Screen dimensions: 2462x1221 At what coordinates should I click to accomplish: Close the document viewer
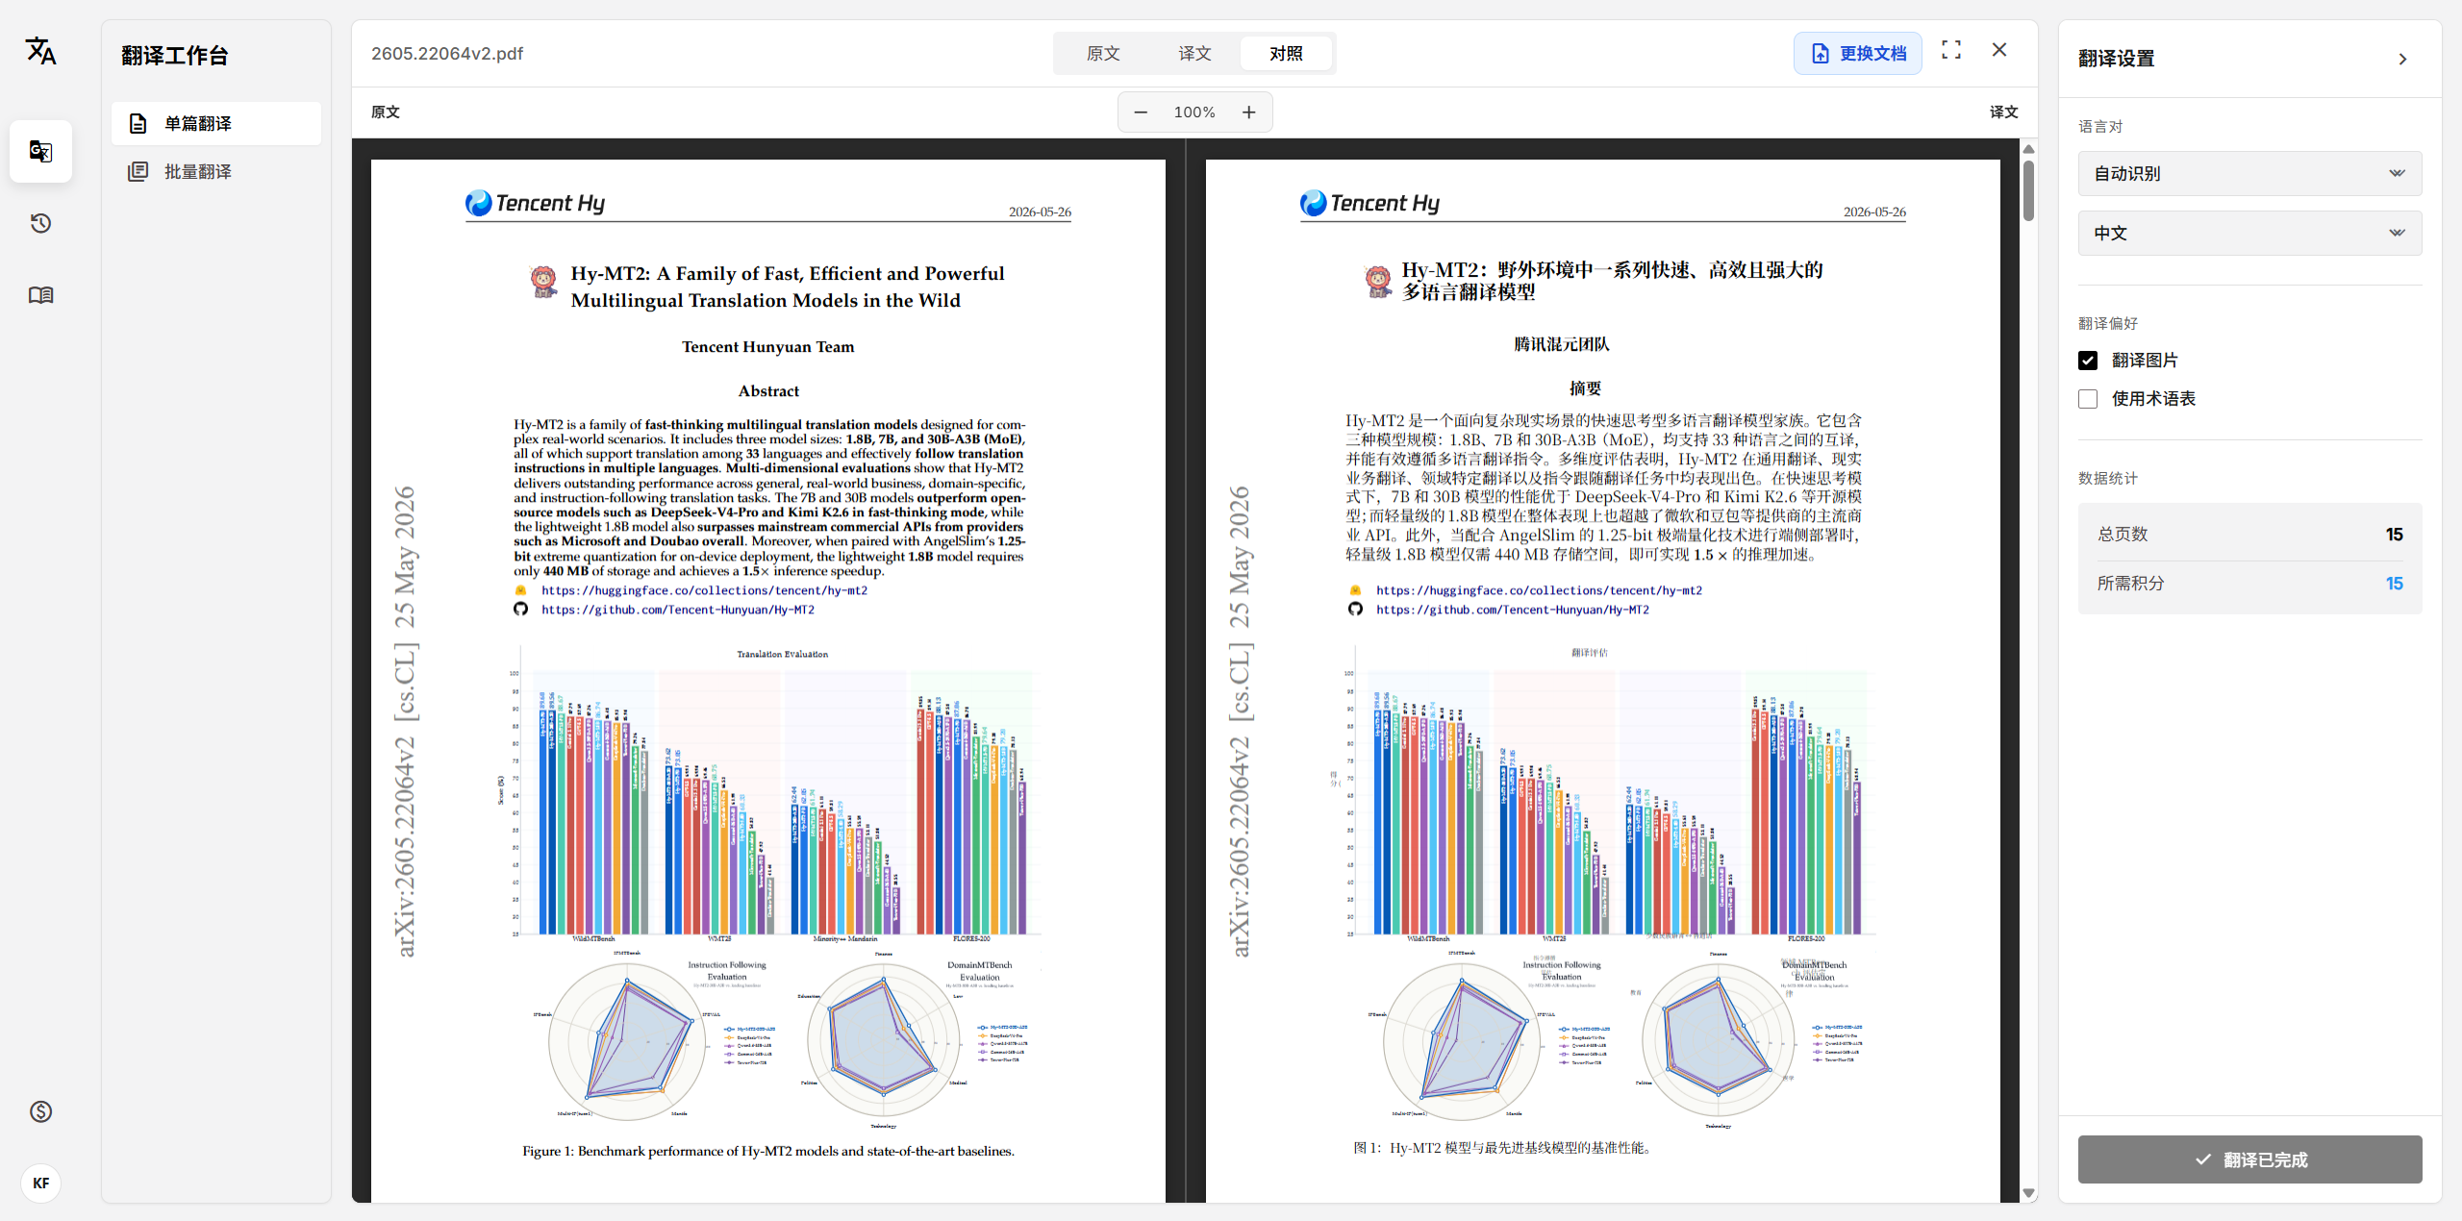click(x=1999, y=50)
